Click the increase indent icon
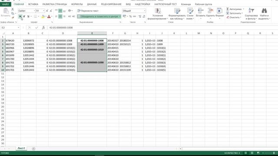 point(73,16)
